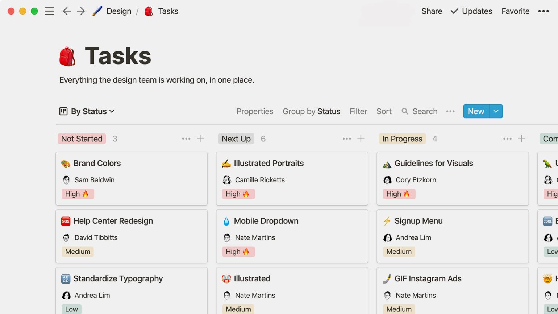This screenshot has height=314, width=558.
Task: Open the Guidelines for Visuals card
Action: [x=453, y=178]
